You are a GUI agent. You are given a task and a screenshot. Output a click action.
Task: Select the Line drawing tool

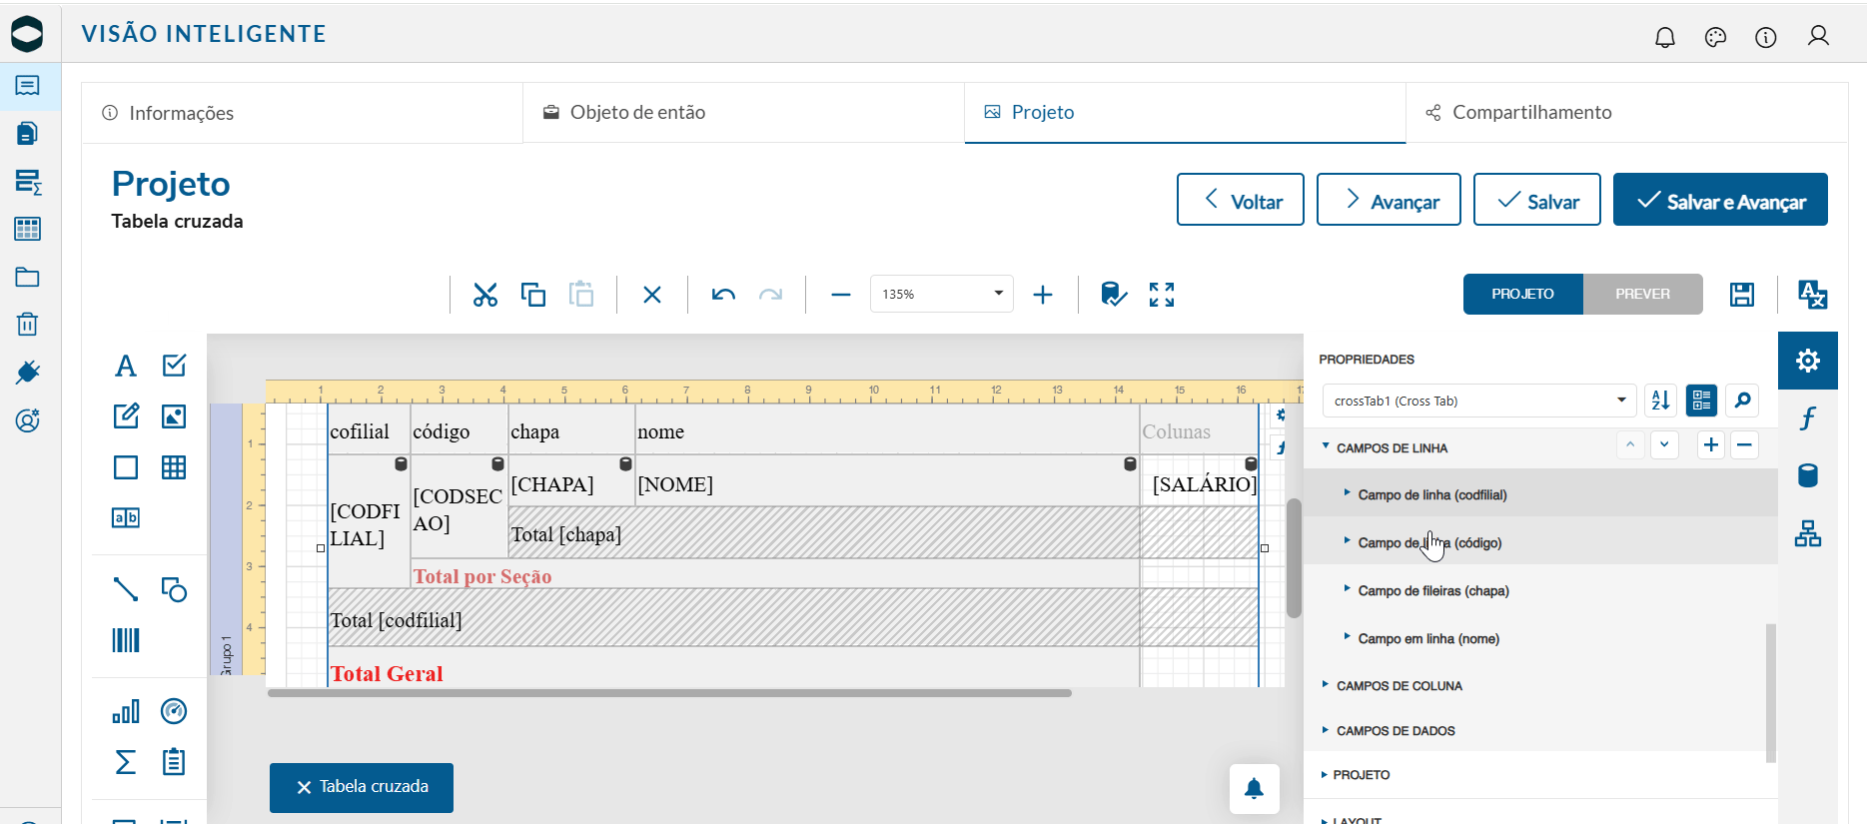pos(126,589)
